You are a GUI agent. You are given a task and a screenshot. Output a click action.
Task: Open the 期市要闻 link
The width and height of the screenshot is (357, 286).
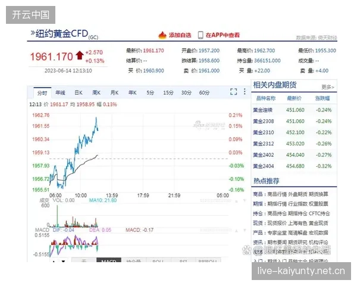coord(277,243)
